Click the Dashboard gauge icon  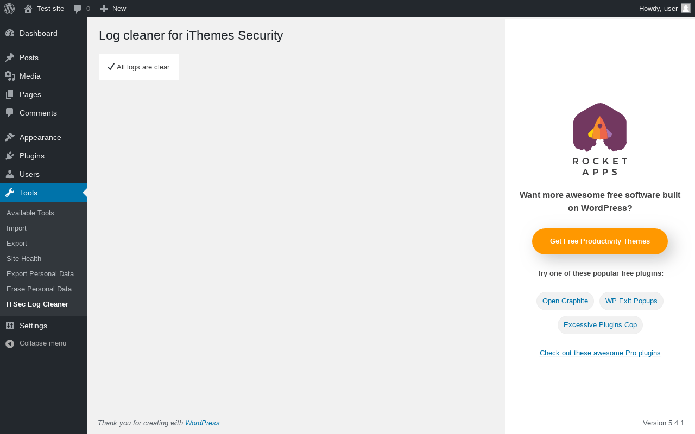click(x=10, y=33)
